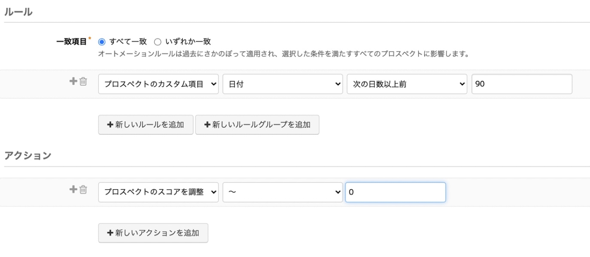
Task: Add a rule via plus icon in ルール row
Action: pyautogui.click(x=73, y=81)
